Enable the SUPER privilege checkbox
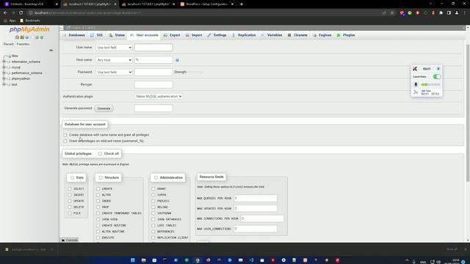Viewport: 470px width, 264px height. (x=153, y=195)
